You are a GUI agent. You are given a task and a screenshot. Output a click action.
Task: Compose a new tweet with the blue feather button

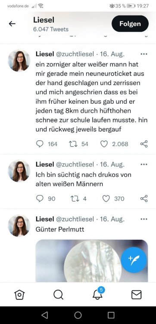134,260
